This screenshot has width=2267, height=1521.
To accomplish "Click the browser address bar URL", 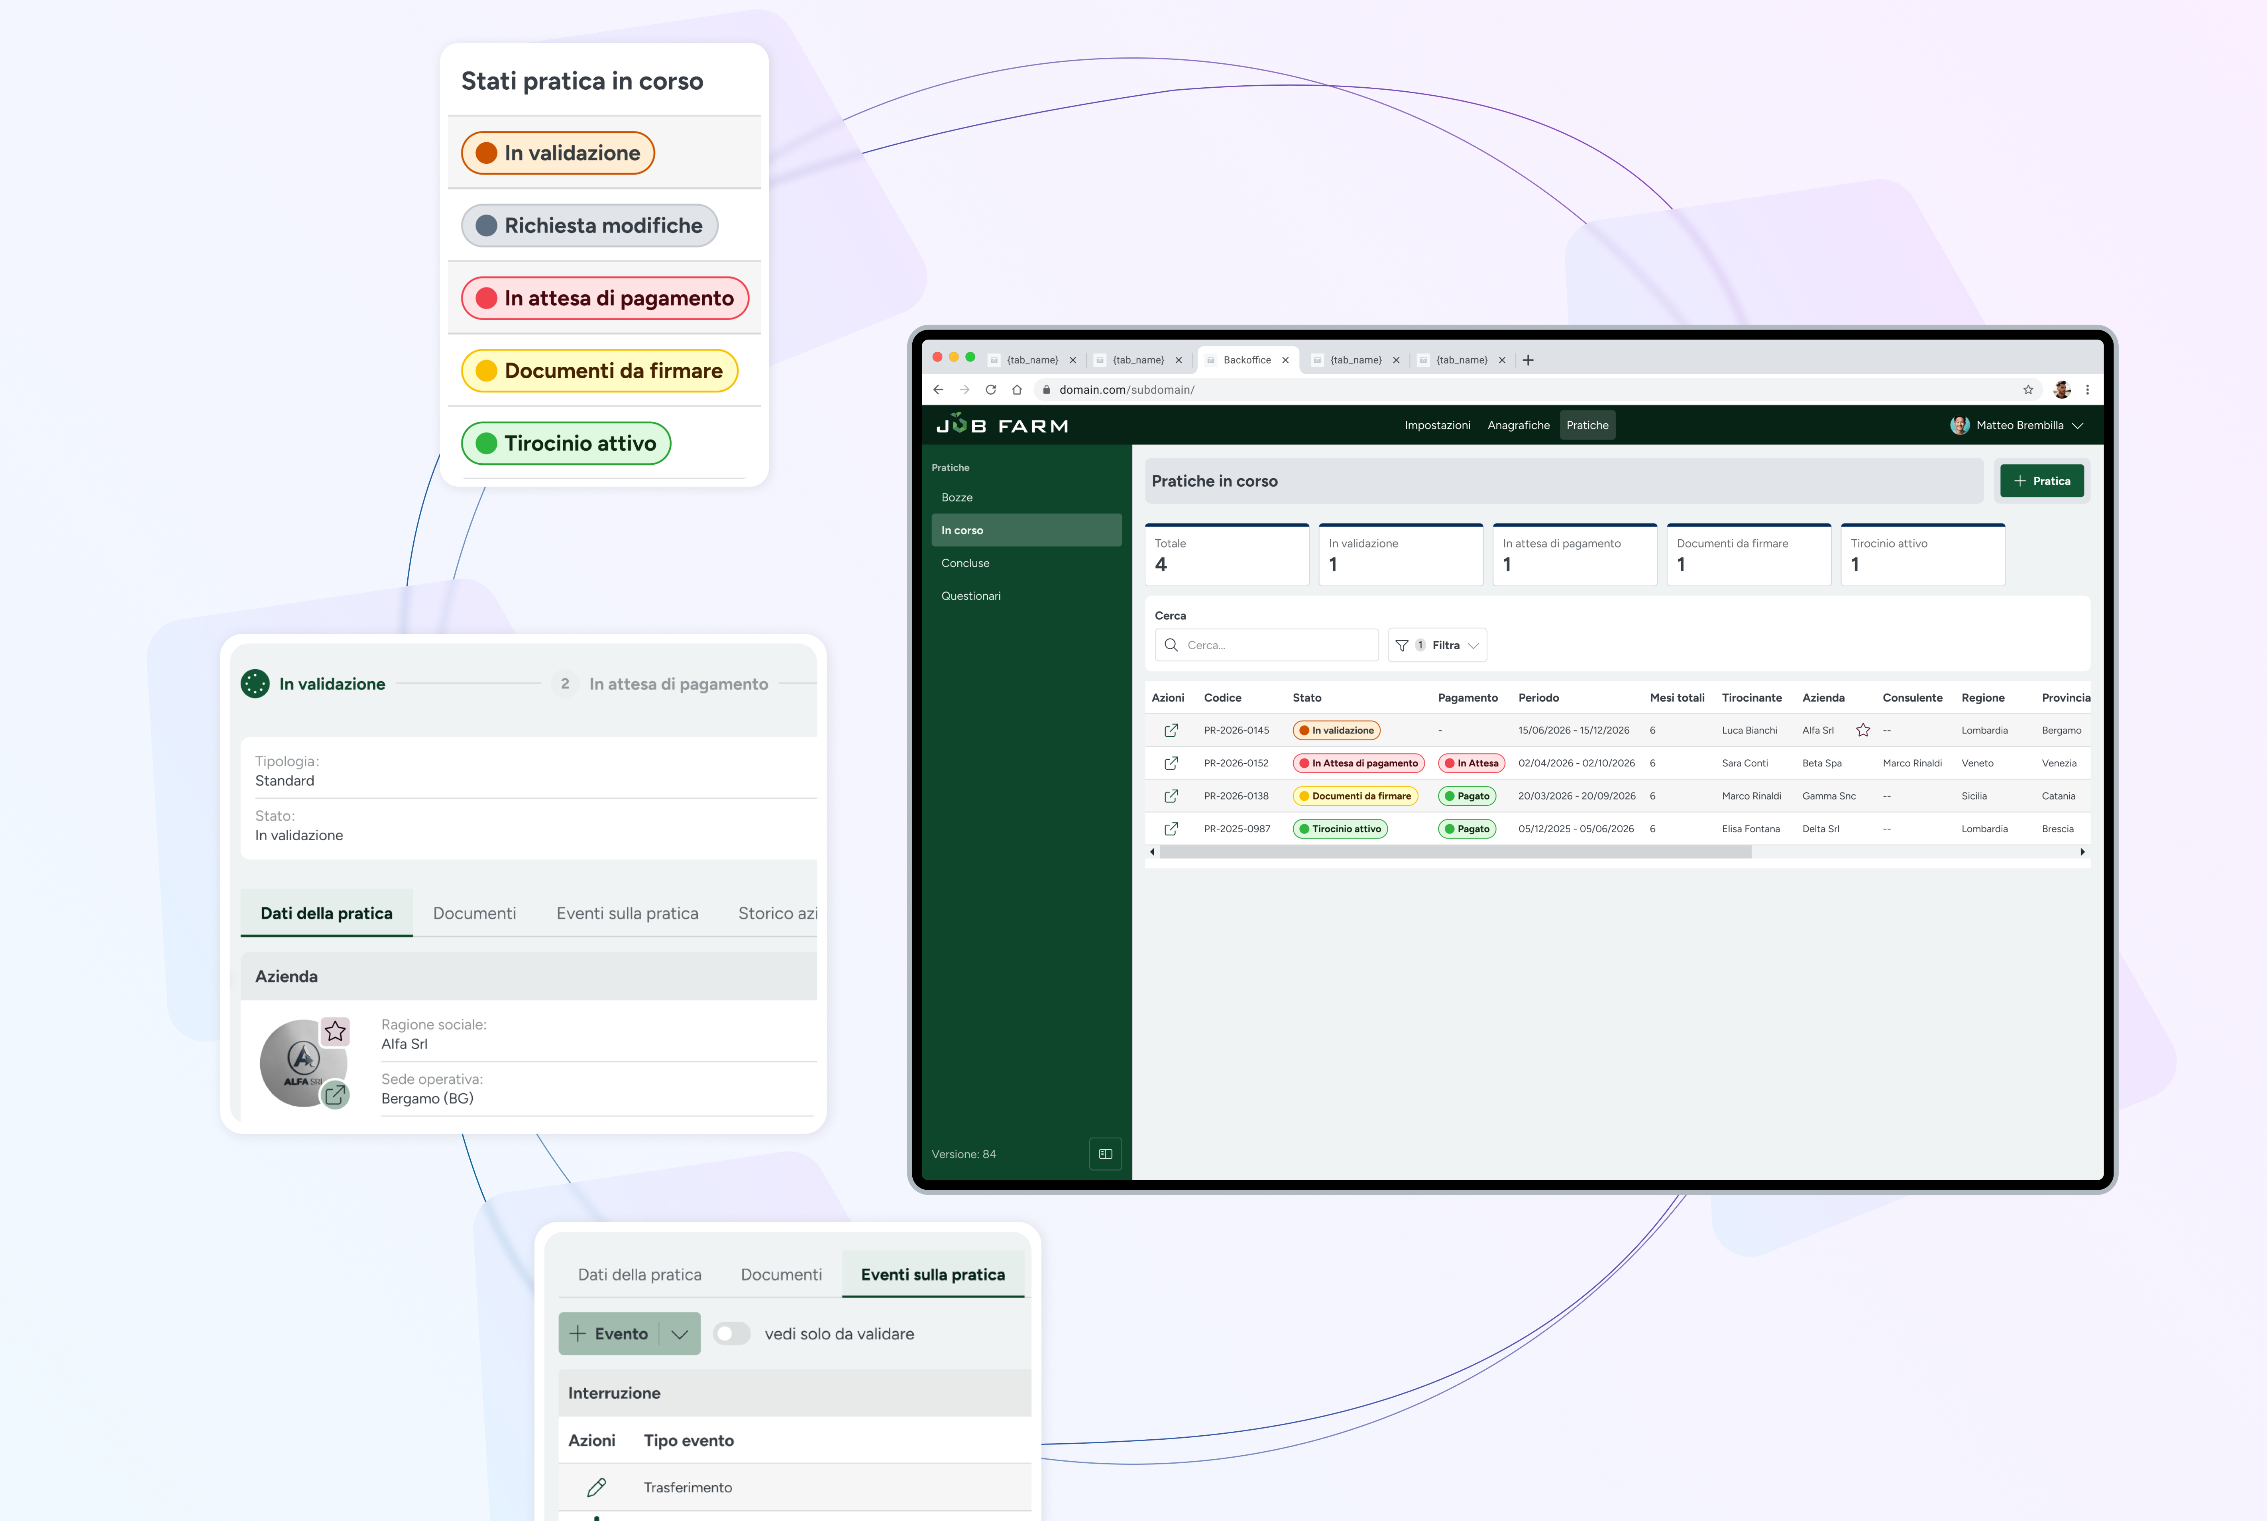I will (1126, 390).
